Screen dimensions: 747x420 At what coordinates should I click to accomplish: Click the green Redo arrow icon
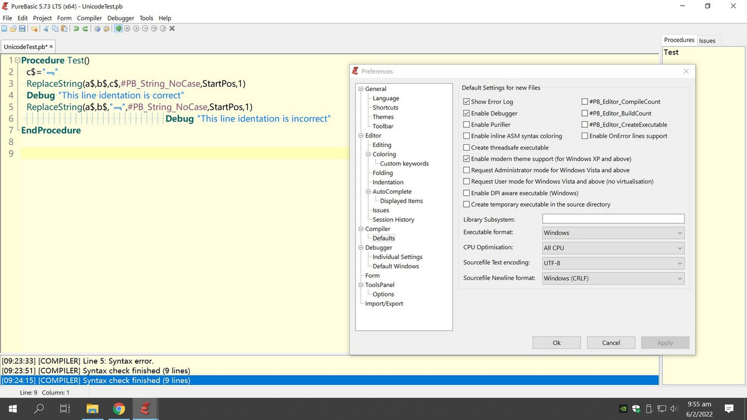[85, 29]
